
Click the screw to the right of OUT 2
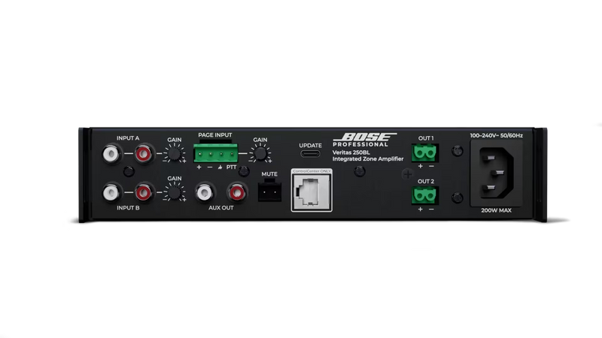point(457,198)
